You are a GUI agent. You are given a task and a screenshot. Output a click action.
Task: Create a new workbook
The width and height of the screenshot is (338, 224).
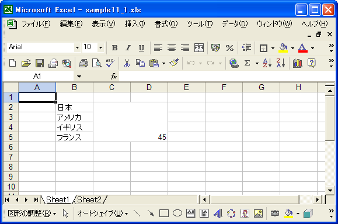tap(12, 63)
